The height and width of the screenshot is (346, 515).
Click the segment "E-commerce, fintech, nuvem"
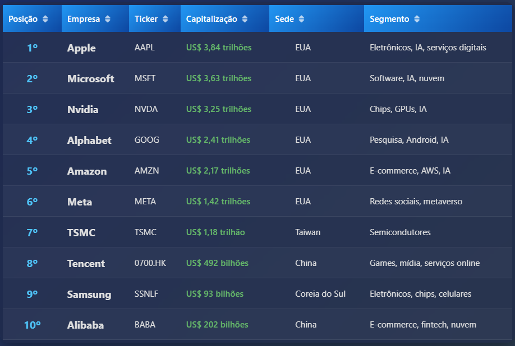423,325
